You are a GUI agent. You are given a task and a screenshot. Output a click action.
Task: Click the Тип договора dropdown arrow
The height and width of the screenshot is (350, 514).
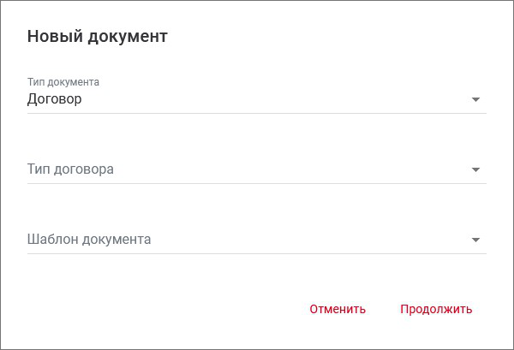475,169
